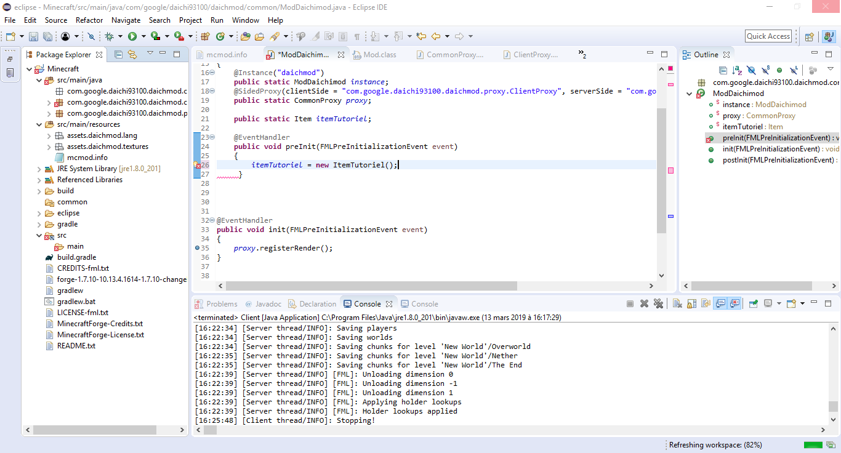Toggle Scroll Lock in the console
The height and width of the screenshot is (453, 841).
pos(691,303)
